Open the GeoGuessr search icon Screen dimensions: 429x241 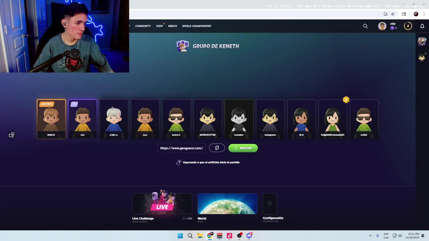click(x=365, y=26)
